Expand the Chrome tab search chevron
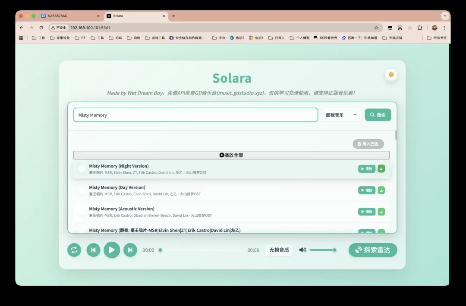The height and width of the screenshot is (306, 466). click(x=445, y=16)
